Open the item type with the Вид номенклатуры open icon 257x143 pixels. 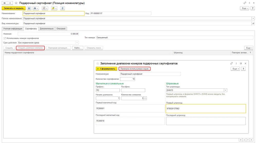coord(253,24)
